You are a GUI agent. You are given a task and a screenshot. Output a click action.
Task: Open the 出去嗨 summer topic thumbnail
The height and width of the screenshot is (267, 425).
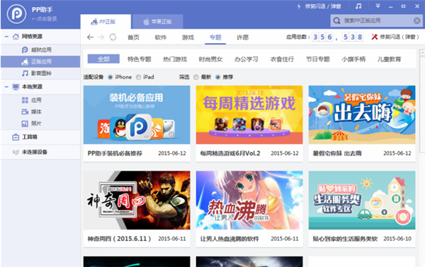coord(362,115)
